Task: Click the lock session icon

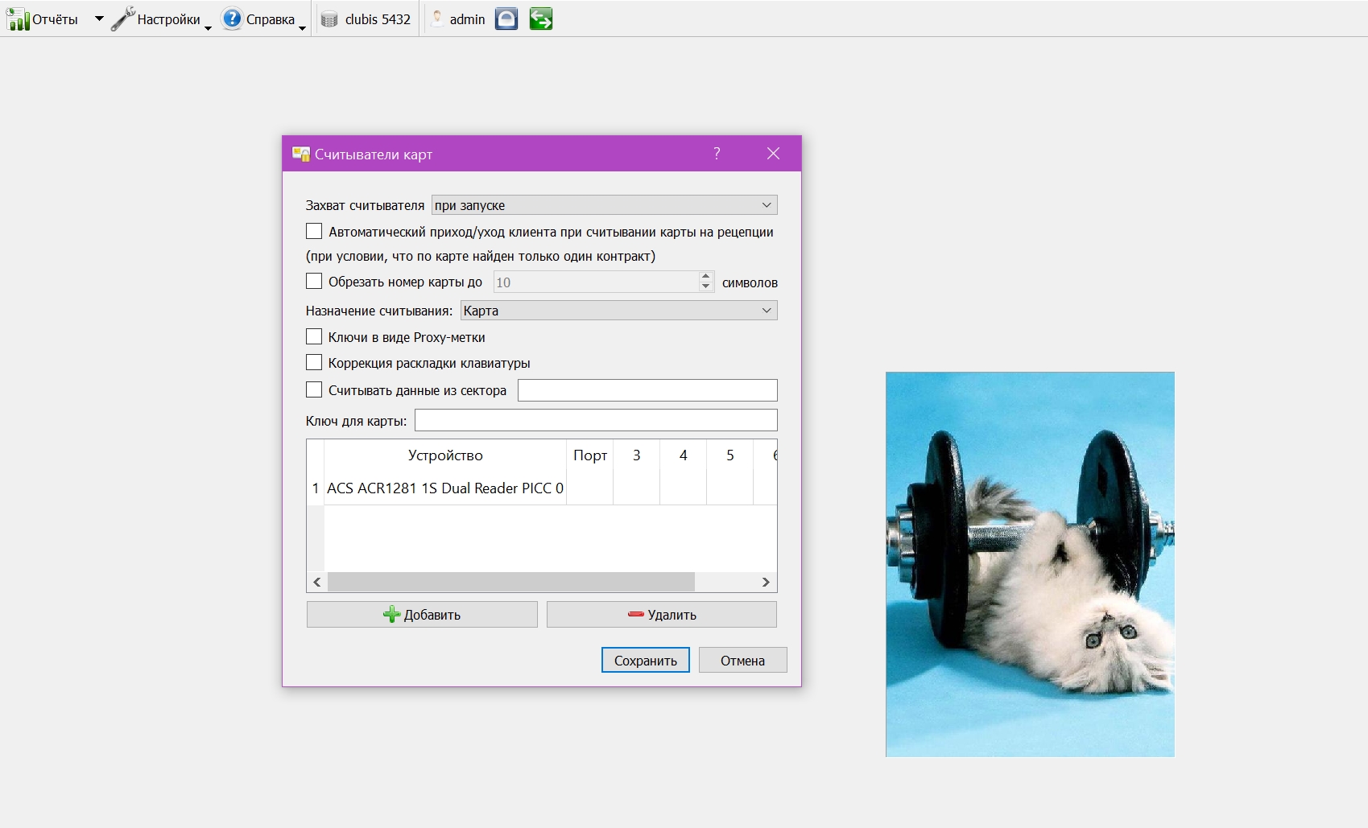Action: click(x=506, y=19)
